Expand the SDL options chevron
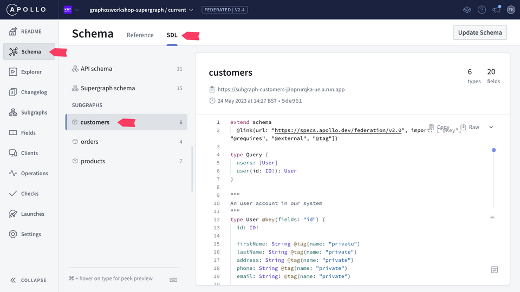The width and height of the screenshot is (520, 292). click(491, 127)
